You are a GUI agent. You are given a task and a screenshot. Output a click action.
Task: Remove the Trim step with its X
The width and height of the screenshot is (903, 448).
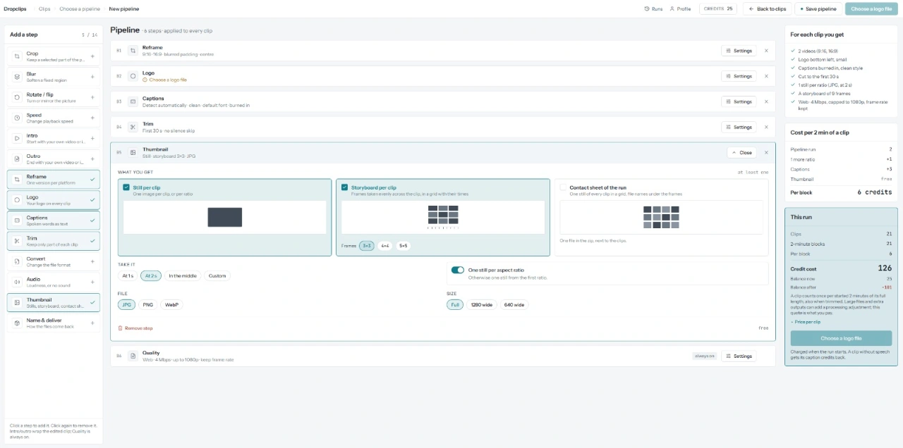point(766,127)
